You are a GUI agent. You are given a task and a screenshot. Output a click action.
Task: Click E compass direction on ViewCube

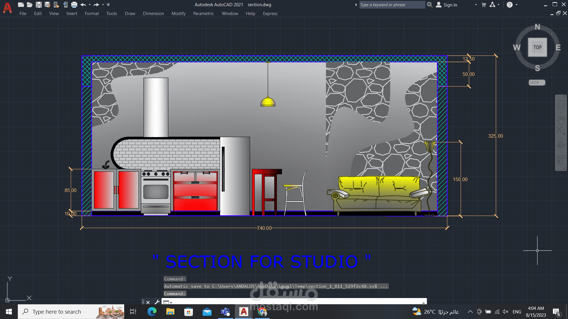pyautogui.click(x=558, y=48)
